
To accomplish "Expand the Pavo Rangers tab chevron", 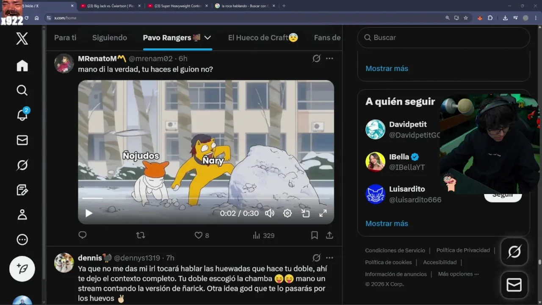I will 207,38.
